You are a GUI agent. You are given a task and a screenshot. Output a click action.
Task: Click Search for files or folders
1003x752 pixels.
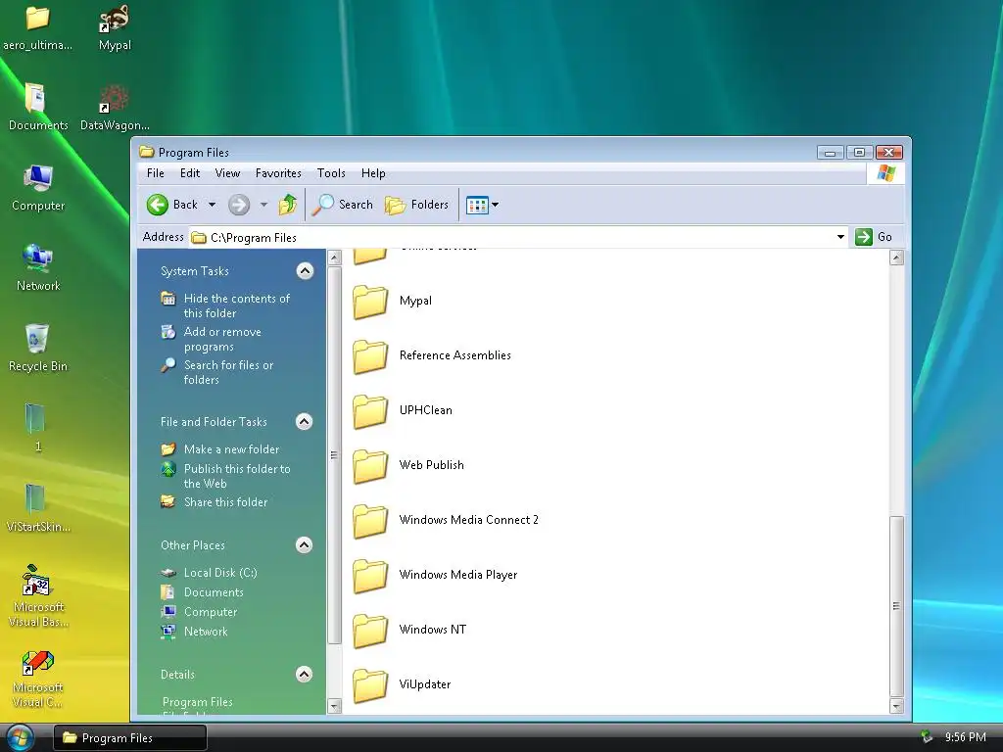(228, 372)
